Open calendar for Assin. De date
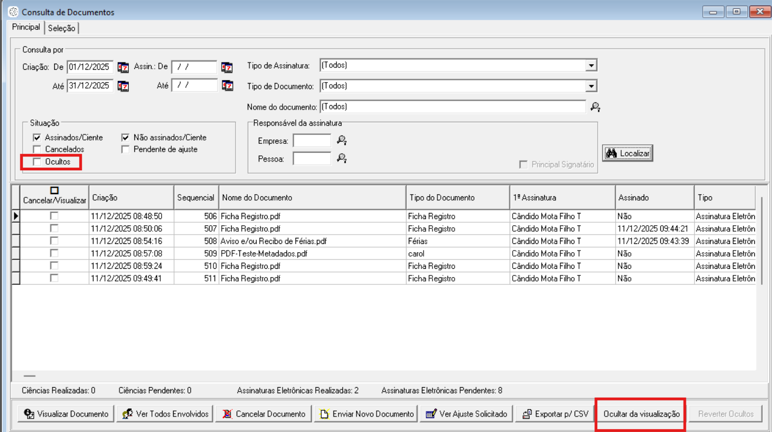772x432 pixels. coord(227,67)
